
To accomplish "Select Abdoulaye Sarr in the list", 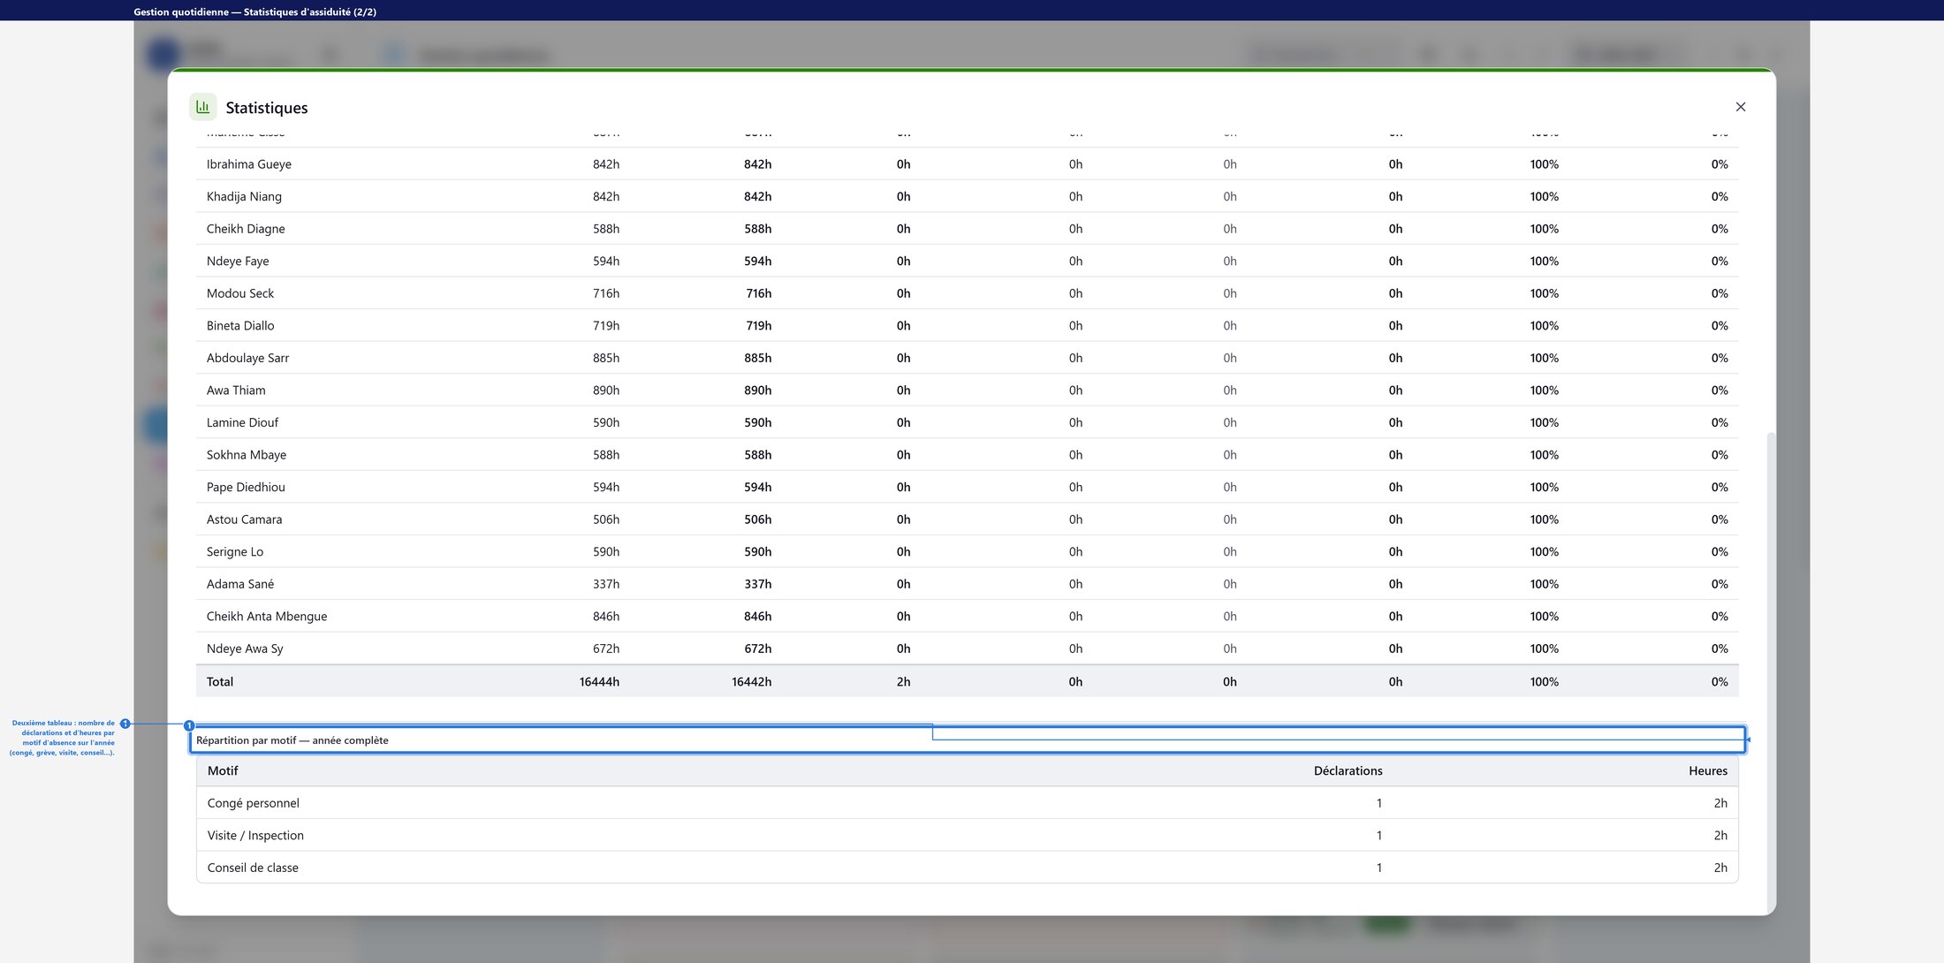I will 247,358.
